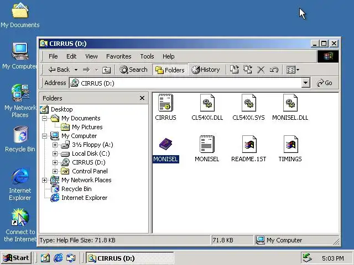Open the Address bar dropdown arrow

[305, 83]
